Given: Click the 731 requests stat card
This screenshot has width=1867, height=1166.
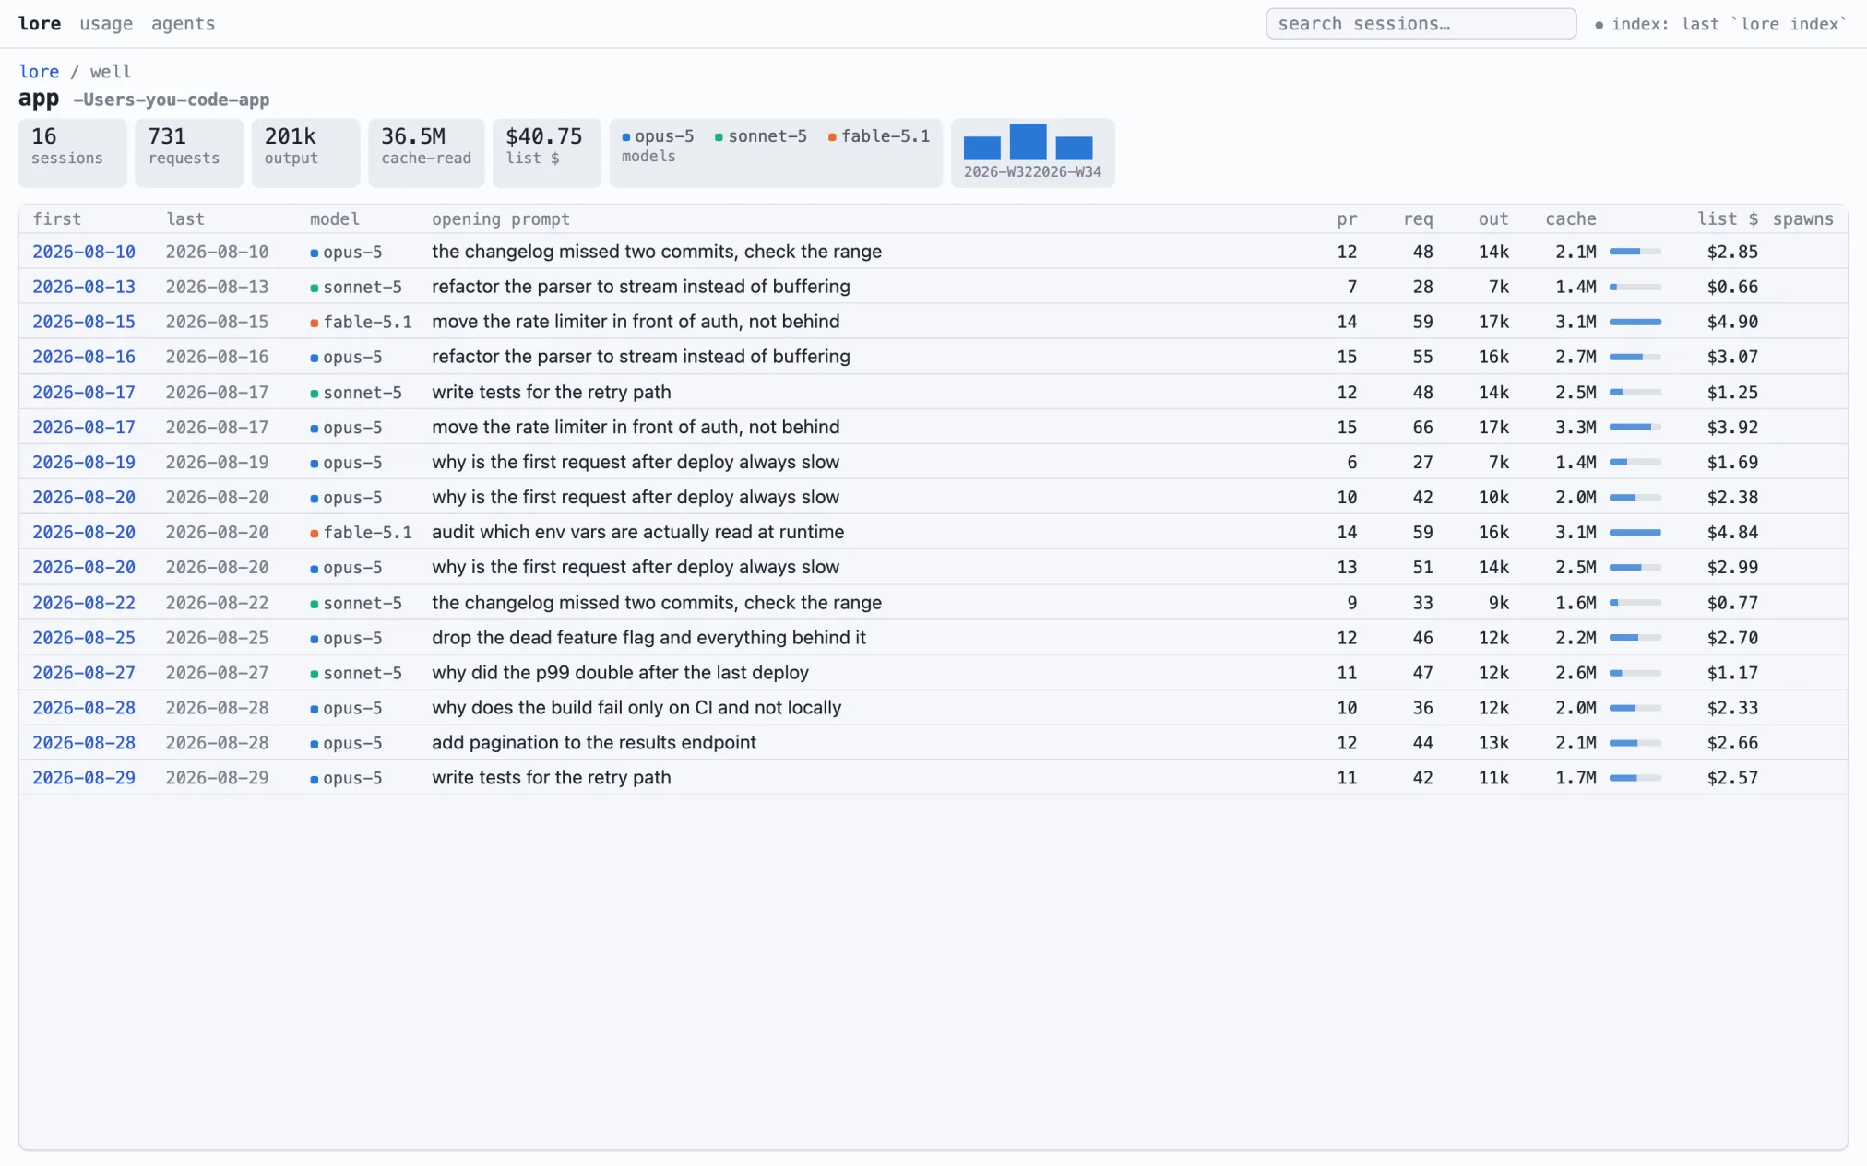Looking at the screenshot, I should pyautogui.click(x=189, y=153).
